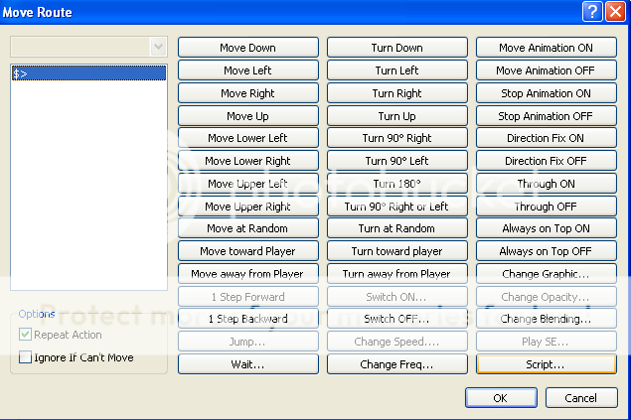Enable Through ON option

pyautogui.click(x=546, y=184)
